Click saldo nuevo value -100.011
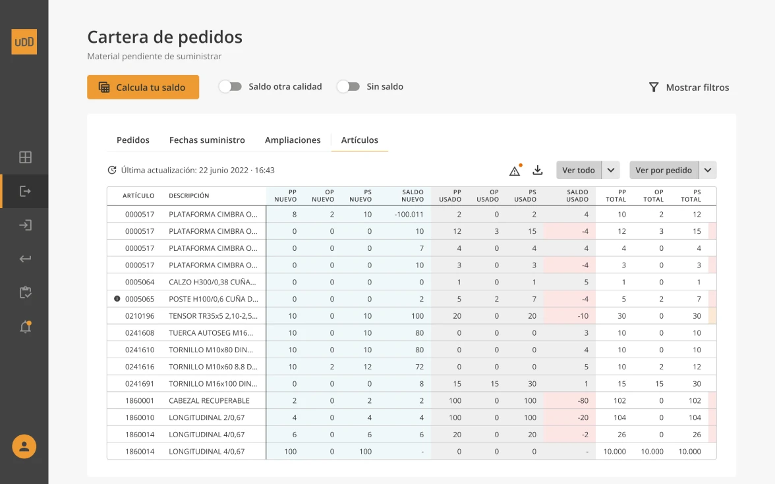Screen dimensions: 775x484 (409, 215)
